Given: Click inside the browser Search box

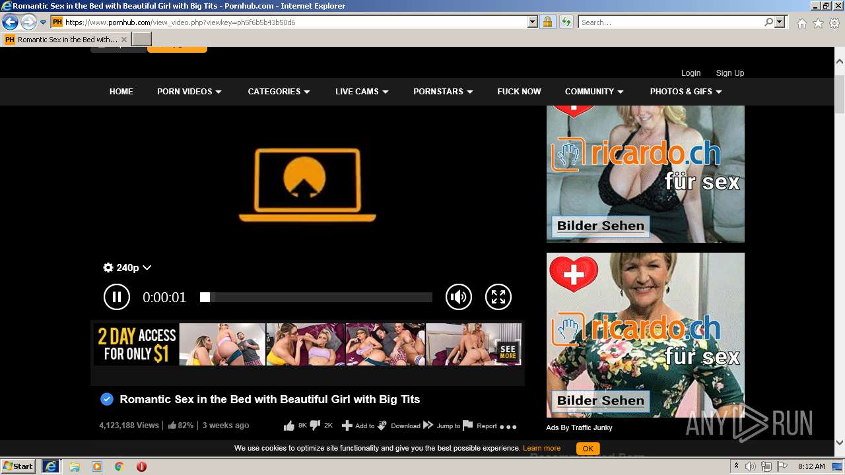Looking at the screenshot, I should coord(670,22).
